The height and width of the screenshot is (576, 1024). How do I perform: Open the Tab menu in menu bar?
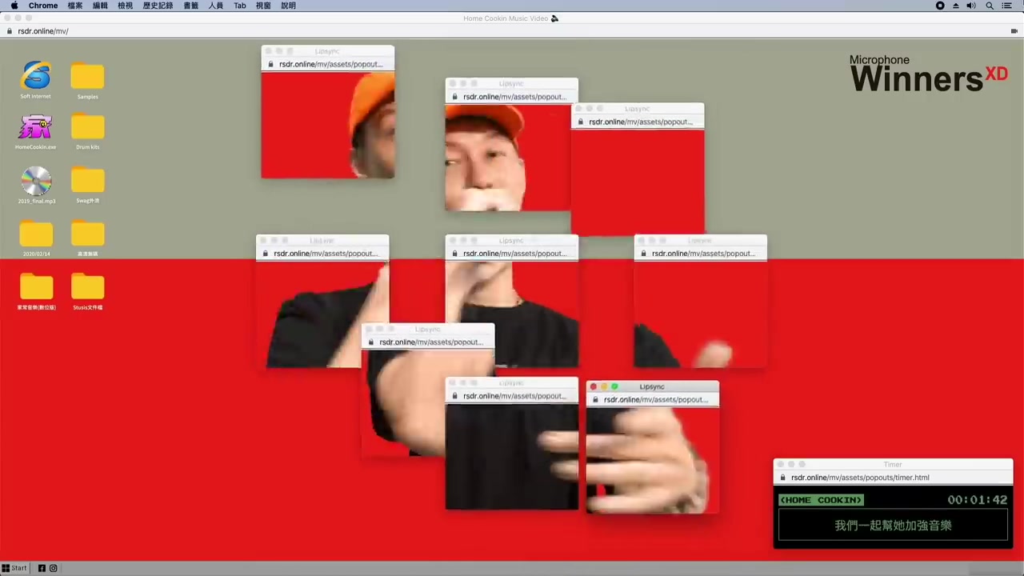[240, 6]
